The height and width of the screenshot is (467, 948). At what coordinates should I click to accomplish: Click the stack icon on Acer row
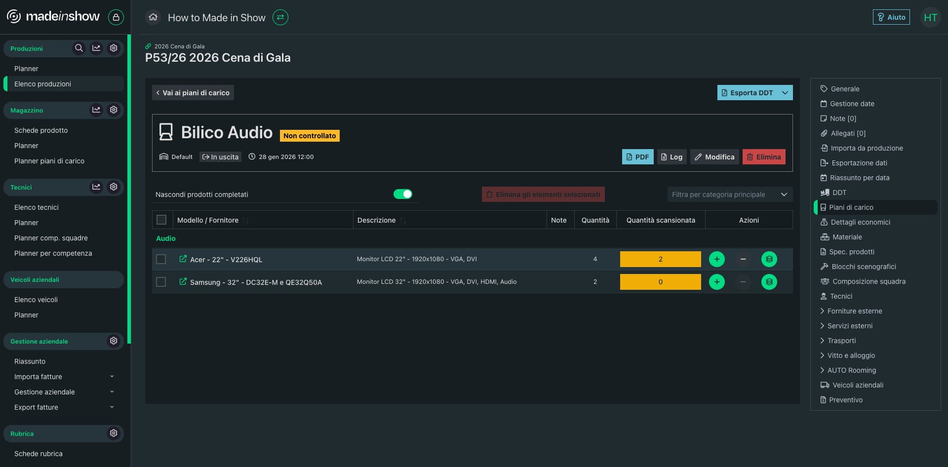tap(769, 259)
